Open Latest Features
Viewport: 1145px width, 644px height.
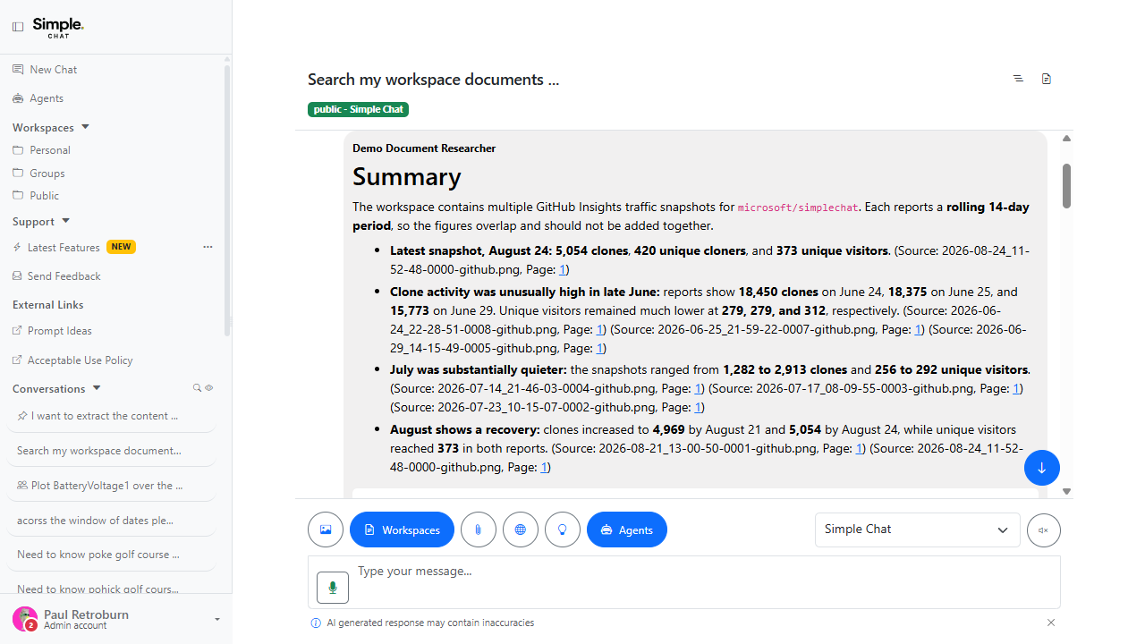pyautogui.click(x=64, y=247)
